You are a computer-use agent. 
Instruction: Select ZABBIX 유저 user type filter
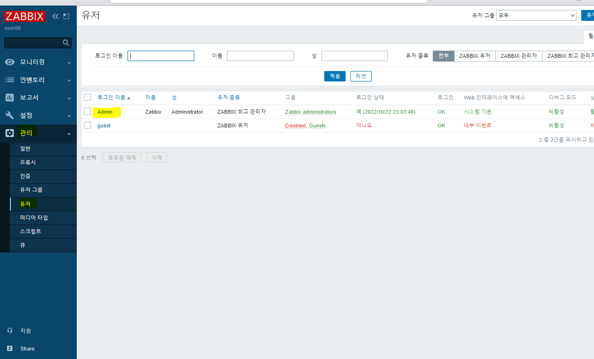[x=475, y=56]
